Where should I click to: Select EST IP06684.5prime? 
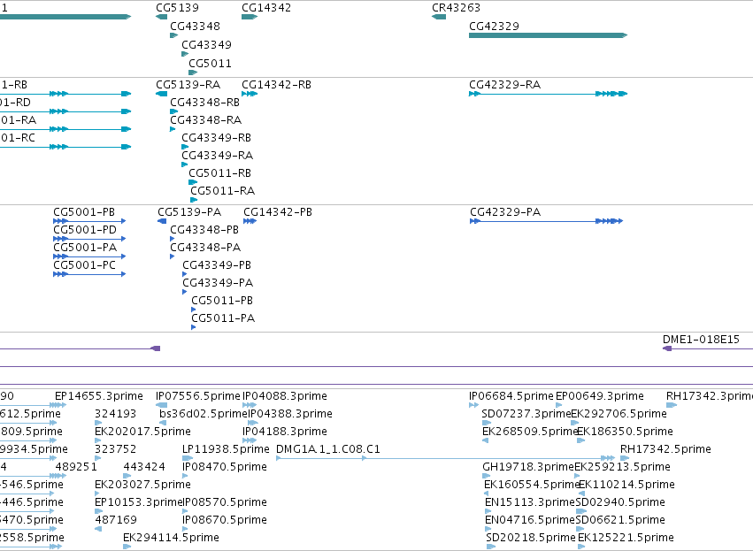click(x=511, y=396)
